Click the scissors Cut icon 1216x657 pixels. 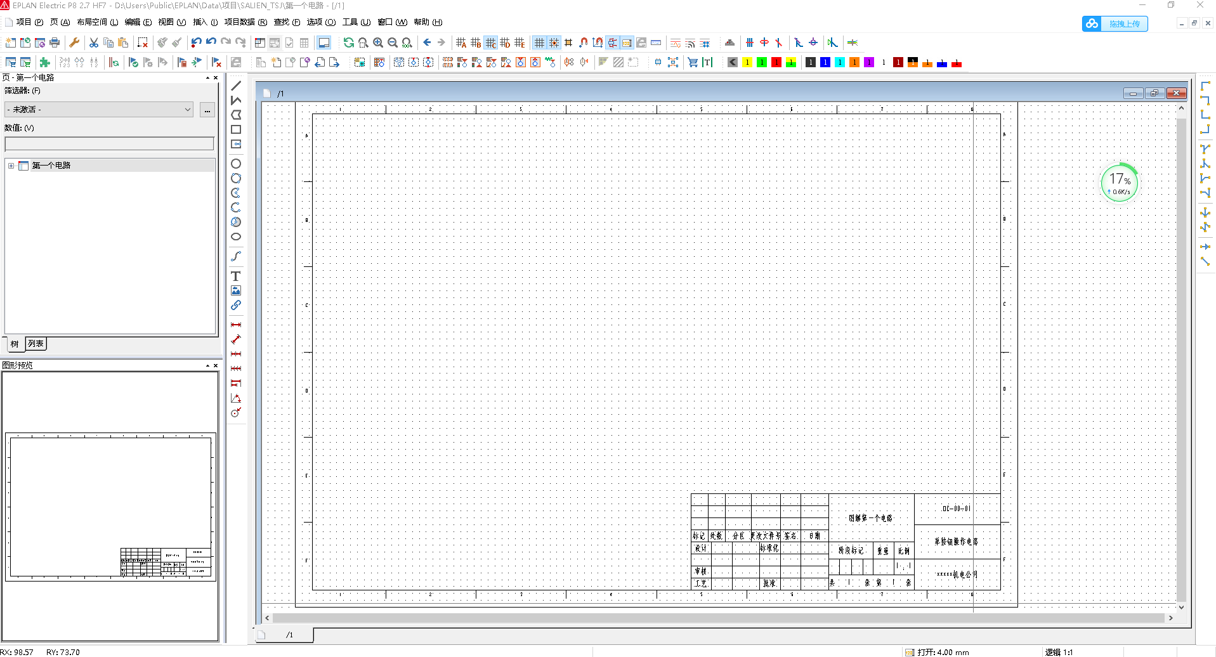[x=94, y=42]
